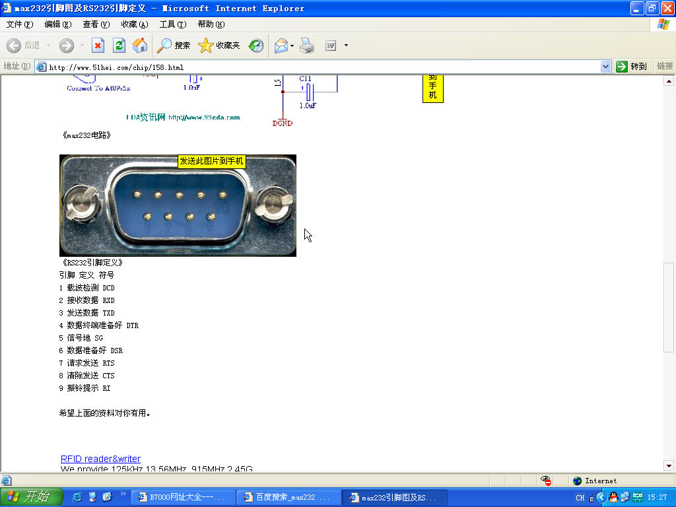The width and height of the screenshot is (676, 507).
Task: Open the dropdown arrow beside Word edit icon
Action: coord(346,46)
